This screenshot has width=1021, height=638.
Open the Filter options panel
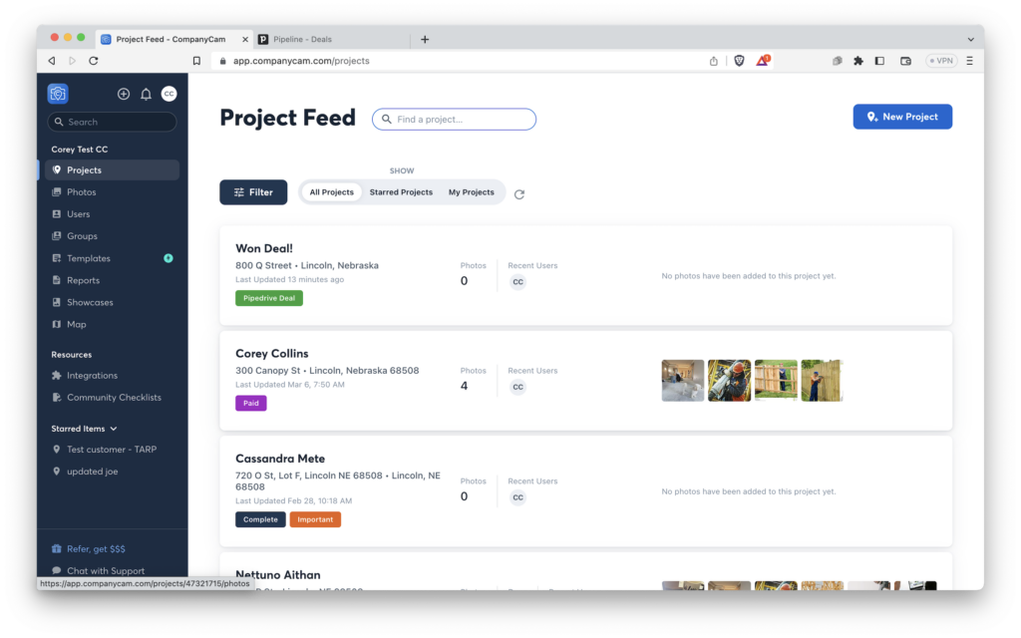[253, 191]
